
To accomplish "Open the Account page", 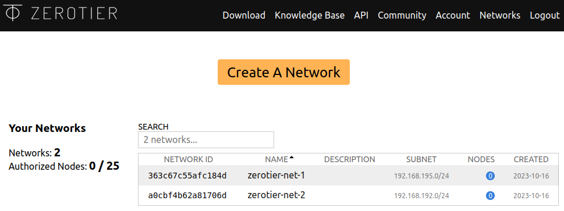I will pos(453,16).
